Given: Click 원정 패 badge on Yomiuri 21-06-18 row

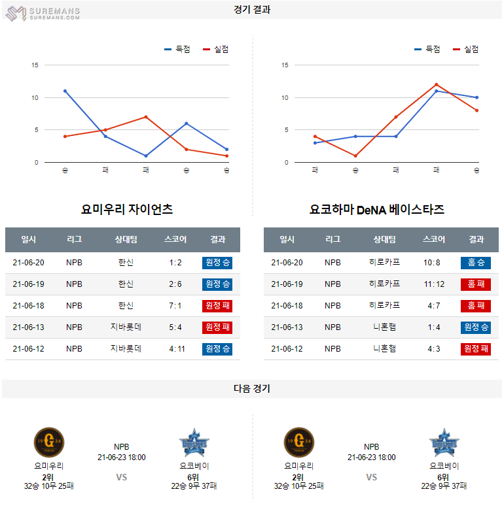Looking at the screenshot, I should pos(218,306).
